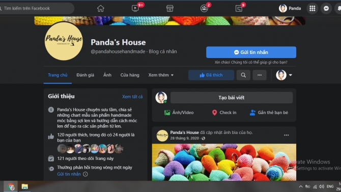Click the Xem tất cả link
Screen dimensions: 341x192
click(132, 97)
